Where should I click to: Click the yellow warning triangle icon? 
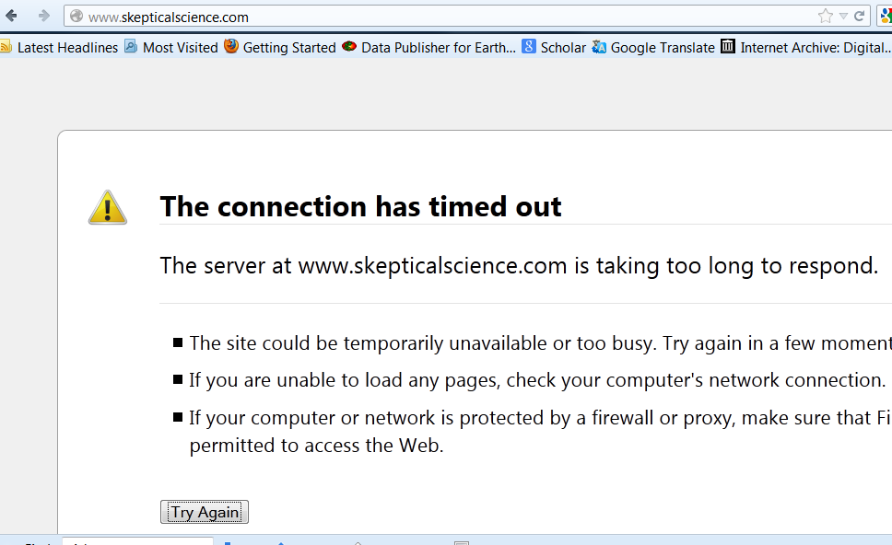tap(108, 208)
